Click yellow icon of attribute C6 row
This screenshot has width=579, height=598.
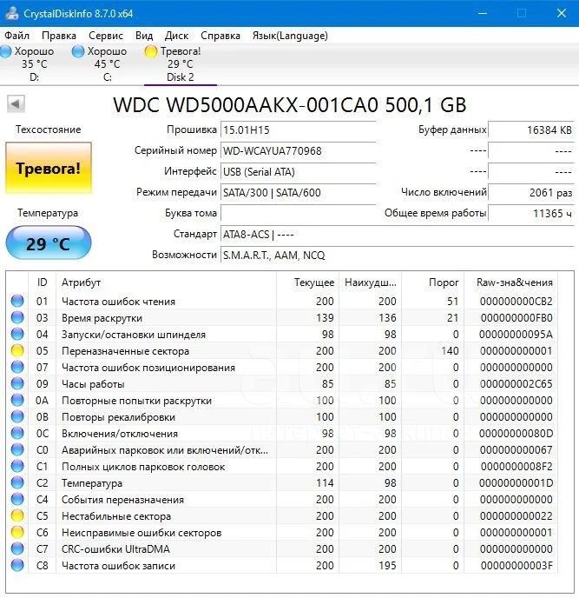coord(17,533)
